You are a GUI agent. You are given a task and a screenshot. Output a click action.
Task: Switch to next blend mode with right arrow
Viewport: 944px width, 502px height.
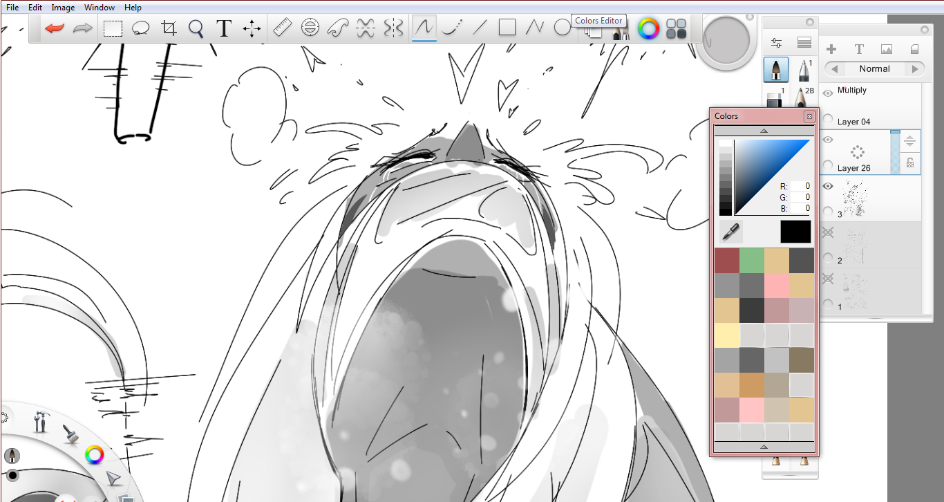[915, 69]
